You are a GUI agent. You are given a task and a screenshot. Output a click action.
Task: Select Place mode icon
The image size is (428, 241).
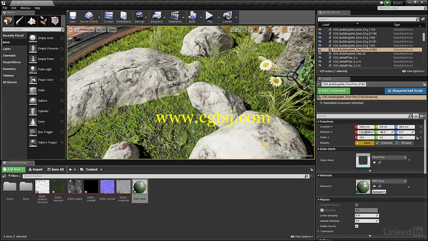tap(7, 20)
